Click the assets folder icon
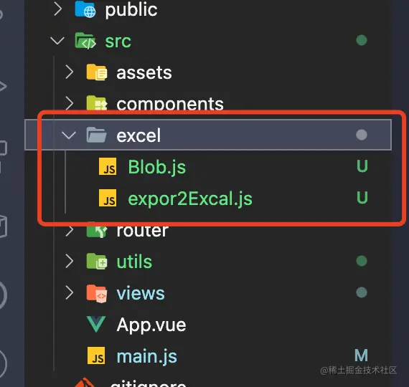The image size is (409, 387). 97,72
